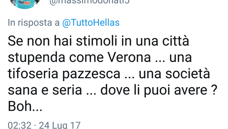Open the tweet author's profile picture
Viewport: 228px width, 129px height.
pos(25,4)
